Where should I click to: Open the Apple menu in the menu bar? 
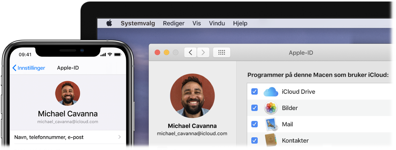tap(109, 23)
